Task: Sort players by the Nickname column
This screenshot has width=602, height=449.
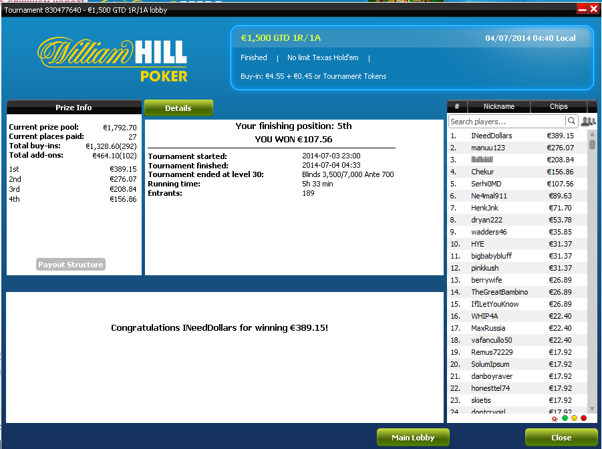Action: click(x=498, y=106)
